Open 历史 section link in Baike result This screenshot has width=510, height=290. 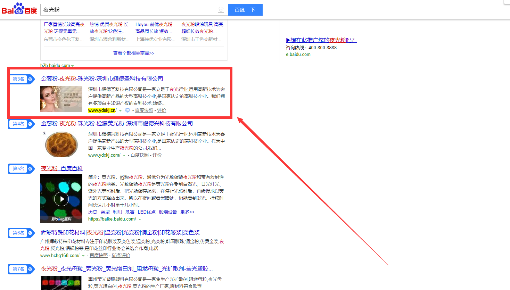point(93,212)
